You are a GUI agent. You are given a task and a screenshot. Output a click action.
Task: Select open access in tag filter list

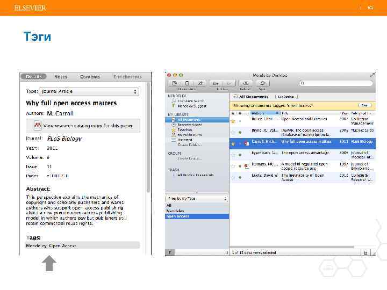197,216
